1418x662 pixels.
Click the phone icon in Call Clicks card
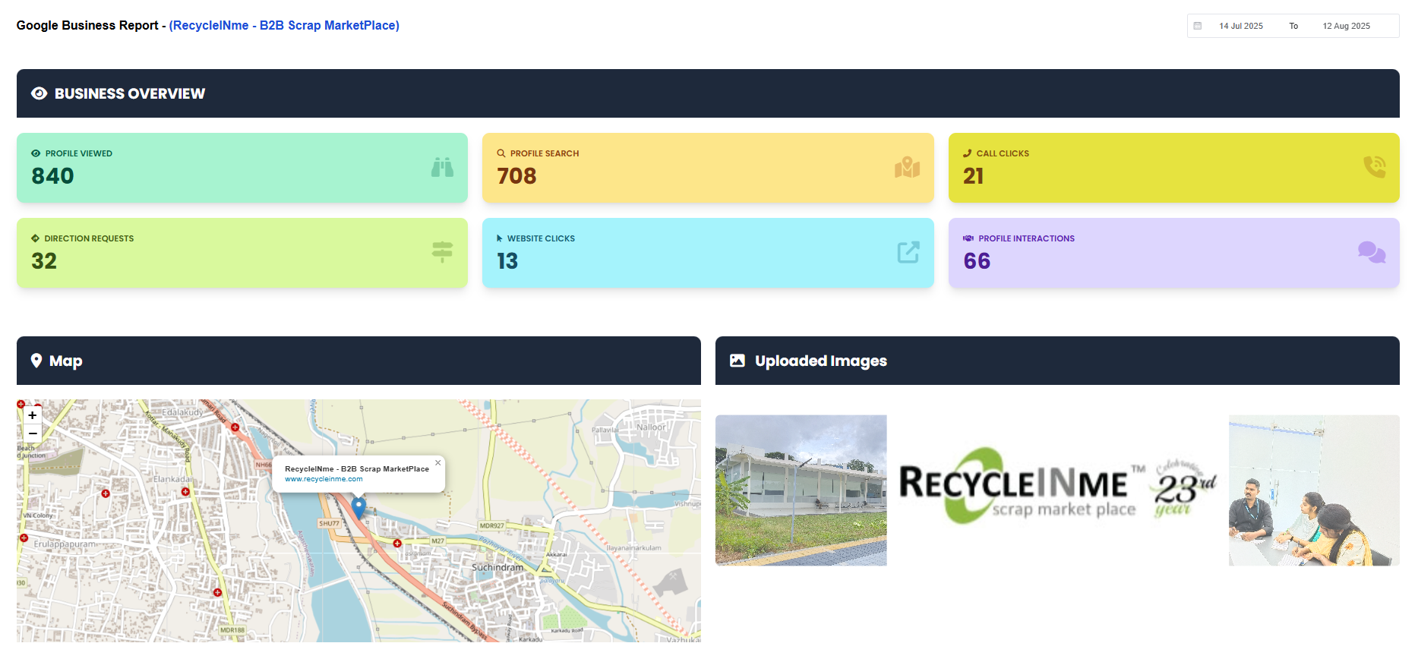[x=1374, y=167]
